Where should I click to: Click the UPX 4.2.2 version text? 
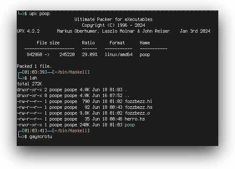(x=28, y=31)
